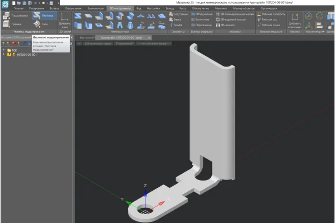Expand the ГСК tree node
335x223 pixels.
coord(4,50)
